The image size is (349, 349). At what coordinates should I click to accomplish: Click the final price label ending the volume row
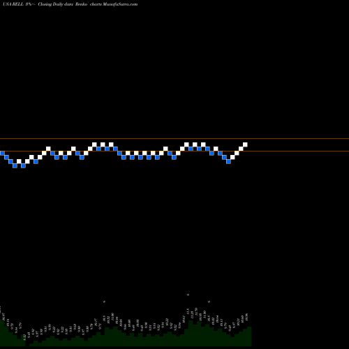click(246, 317)
